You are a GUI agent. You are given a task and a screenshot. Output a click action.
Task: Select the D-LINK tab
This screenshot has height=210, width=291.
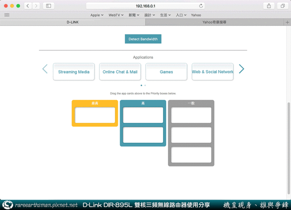pos(72,22)
